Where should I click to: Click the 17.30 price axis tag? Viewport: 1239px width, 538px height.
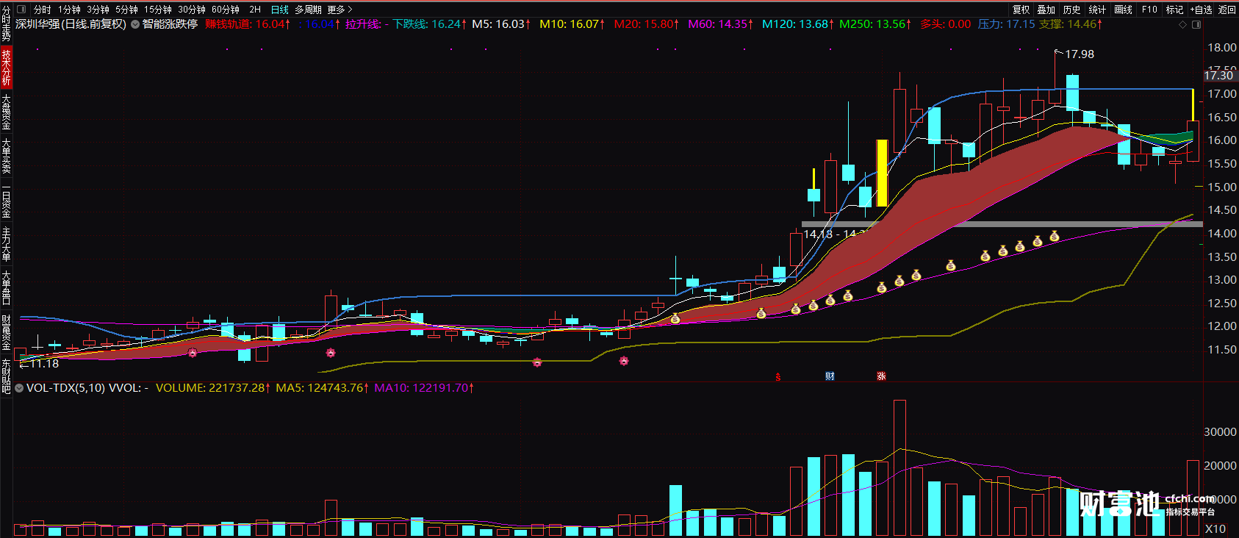point(1218,75)
